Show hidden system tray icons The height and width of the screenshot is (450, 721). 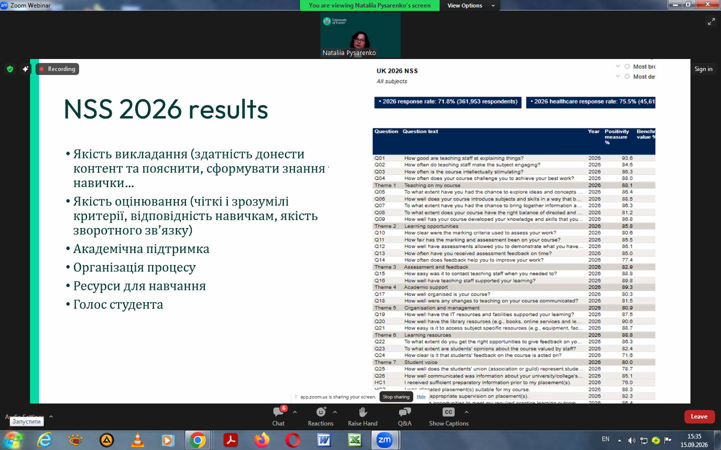619,440
